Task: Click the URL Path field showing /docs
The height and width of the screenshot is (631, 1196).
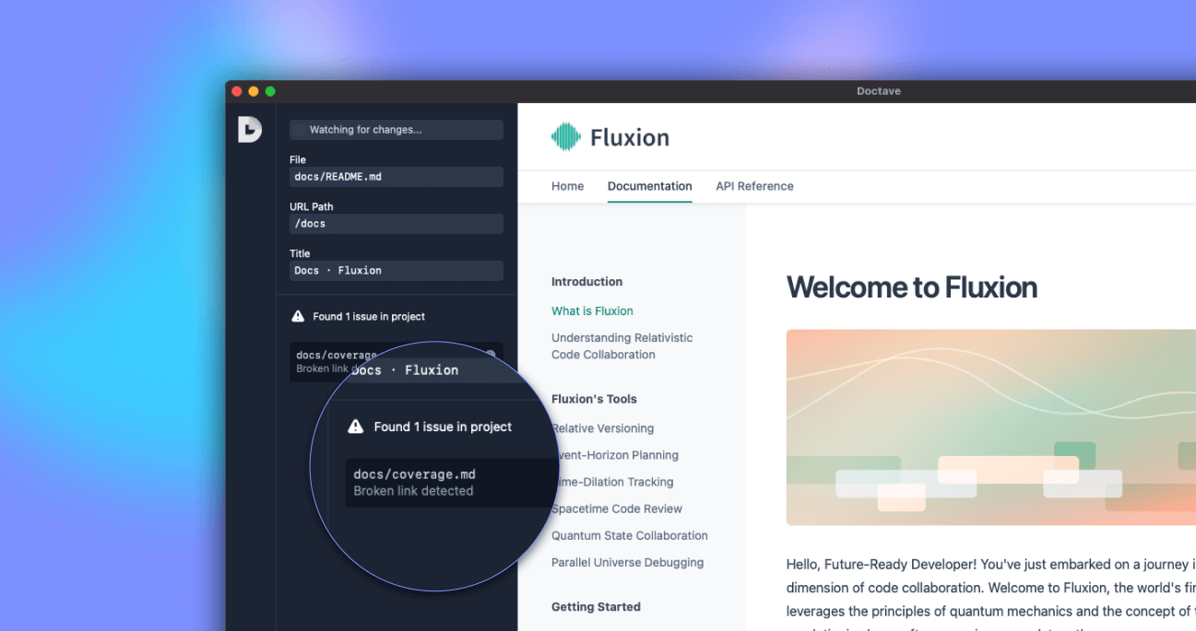Action: coord(396,223)
